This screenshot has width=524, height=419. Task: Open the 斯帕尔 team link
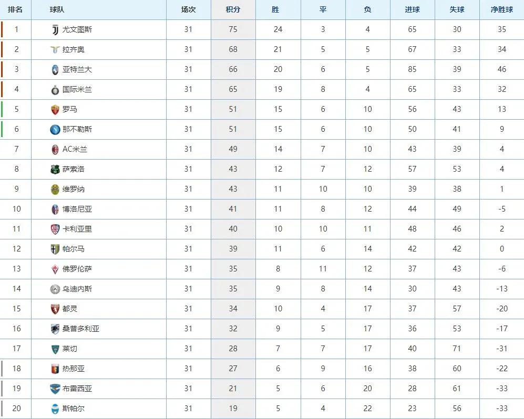[x=74, y=408]
